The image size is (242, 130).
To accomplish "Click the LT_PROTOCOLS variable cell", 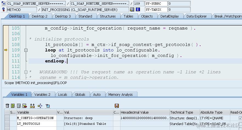I will [x=37, y=124].
